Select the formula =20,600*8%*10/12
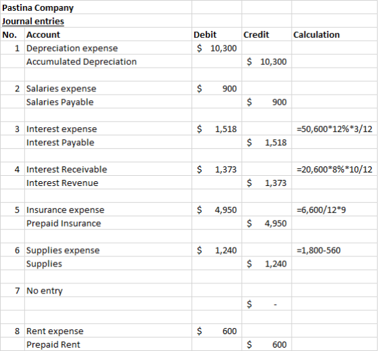Screen dimensions: 379x351 (334, 169)
